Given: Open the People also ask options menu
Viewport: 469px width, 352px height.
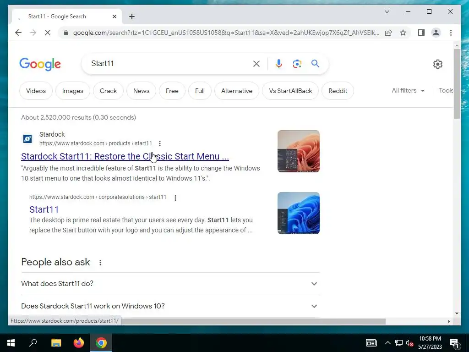Looking at the screenshot, I should pyautogui.click(x=100, y=263).
